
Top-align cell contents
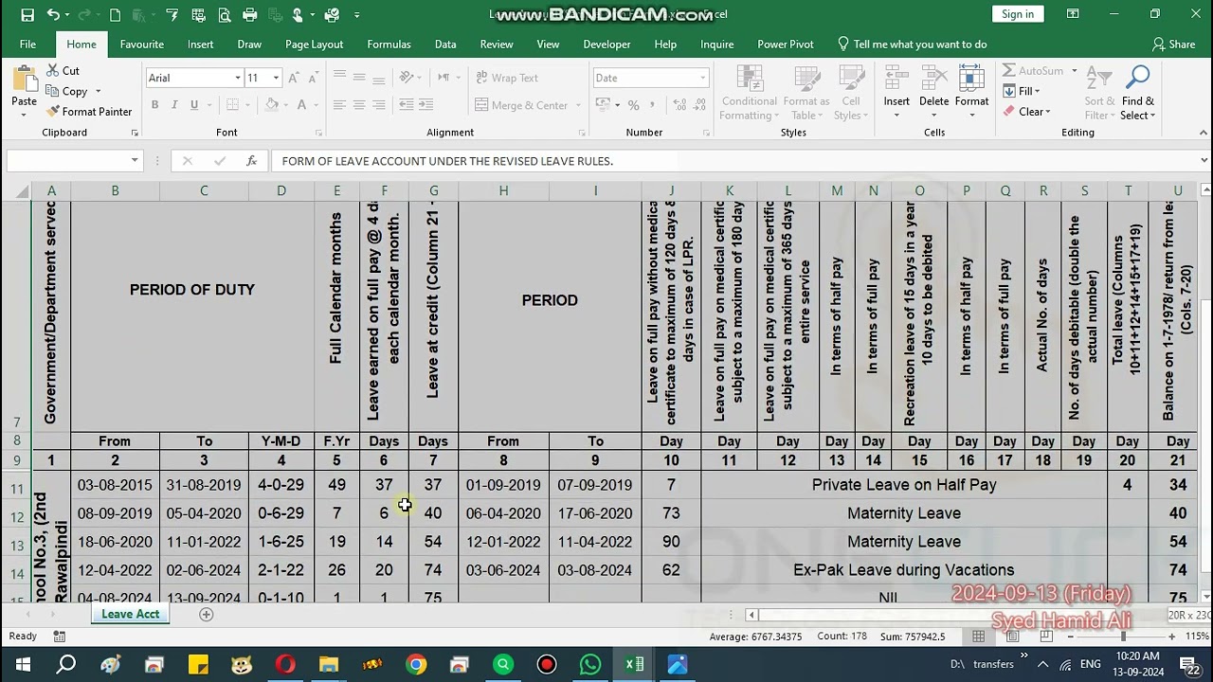point(338,78)
